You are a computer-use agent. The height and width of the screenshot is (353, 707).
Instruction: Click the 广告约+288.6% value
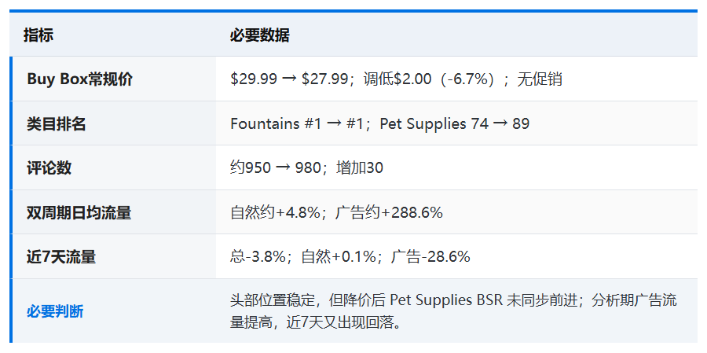[x=389, y=212]
